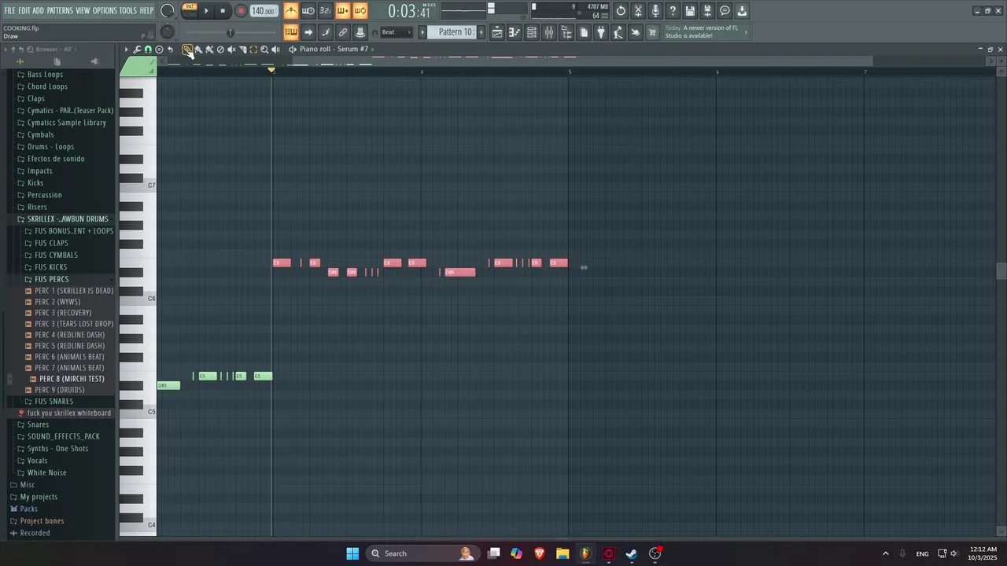Click the download arrow icon in toolbar
1007x566 pixels.
(741, 11)
